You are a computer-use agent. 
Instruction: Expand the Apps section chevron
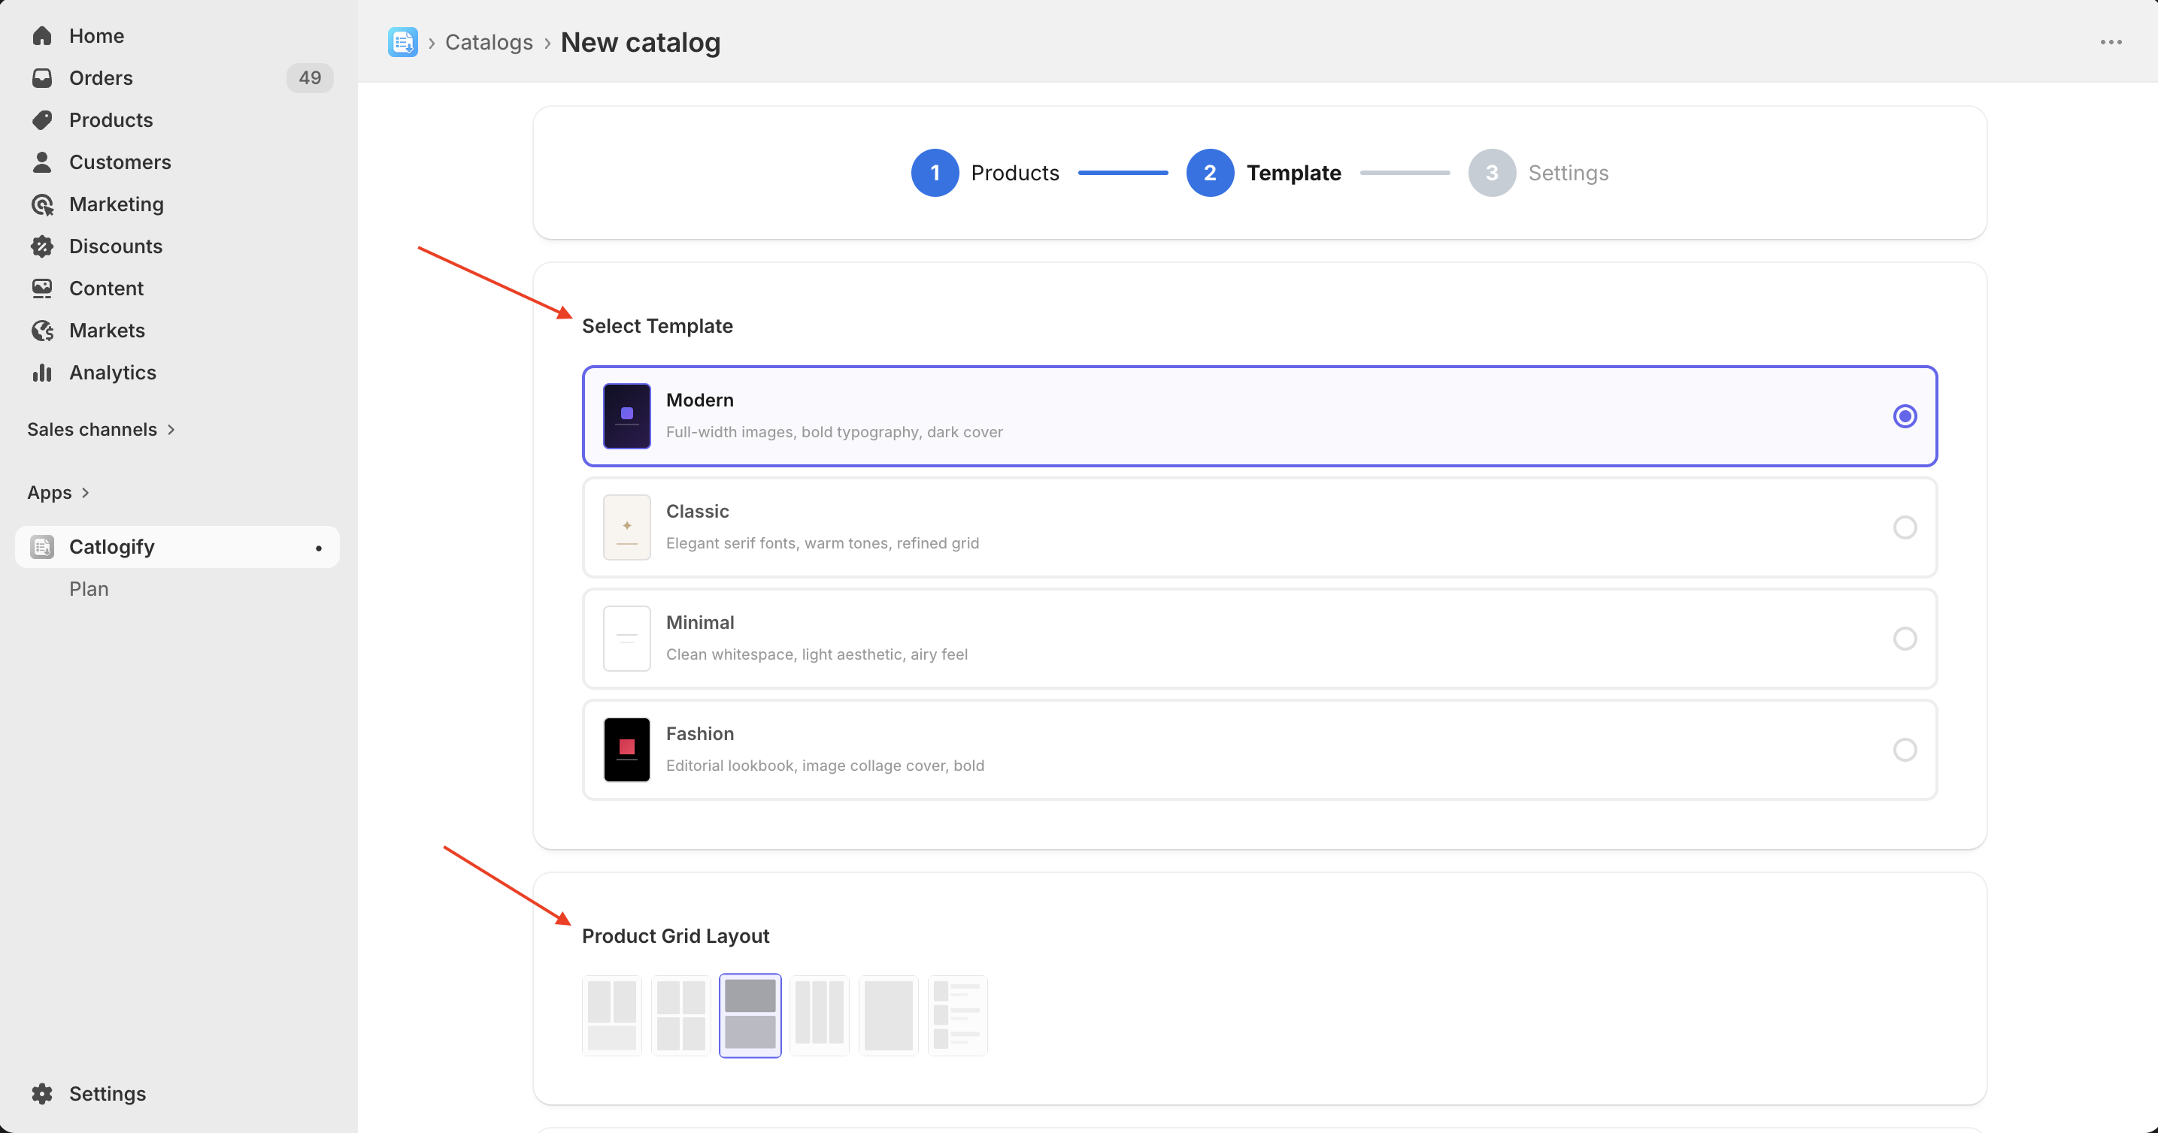(86, 493)
